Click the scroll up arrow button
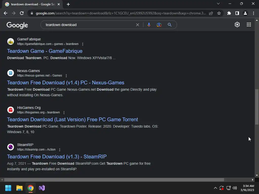 click(257, 20)
